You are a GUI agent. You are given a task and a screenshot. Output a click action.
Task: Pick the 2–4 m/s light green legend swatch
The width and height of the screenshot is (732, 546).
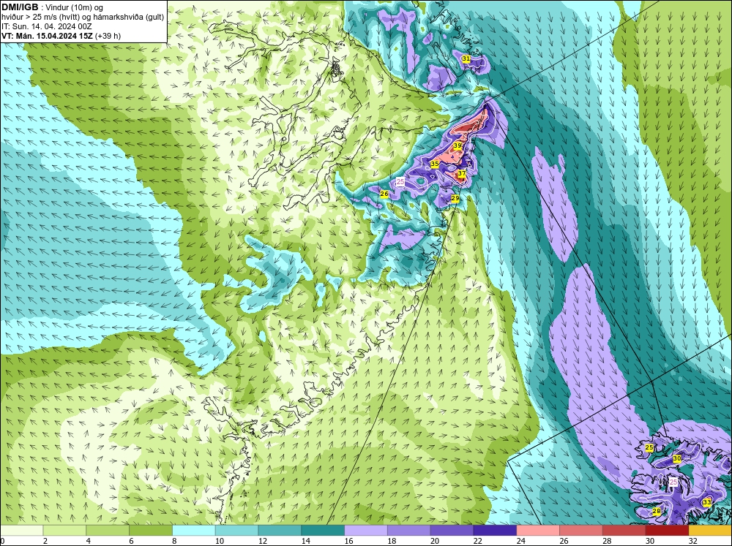point(64,531)
